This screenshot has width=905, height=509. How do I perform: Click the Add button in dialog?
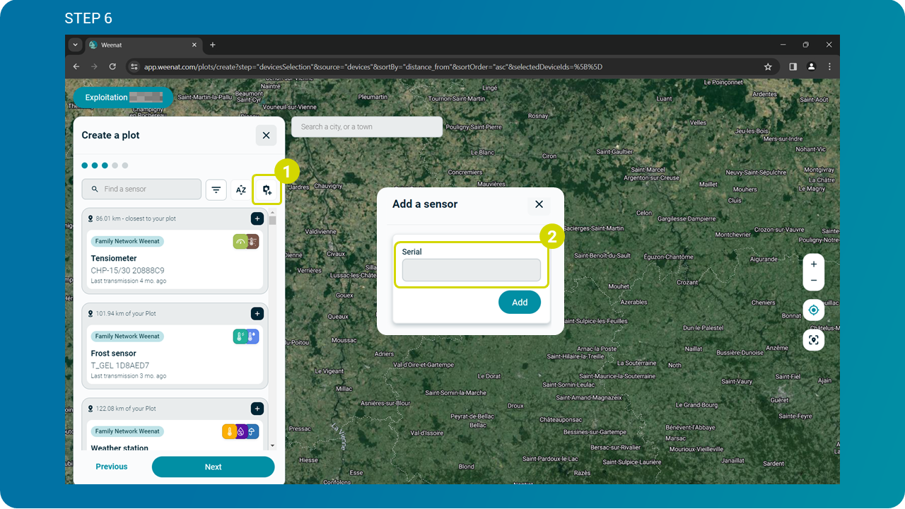(520, 302)
